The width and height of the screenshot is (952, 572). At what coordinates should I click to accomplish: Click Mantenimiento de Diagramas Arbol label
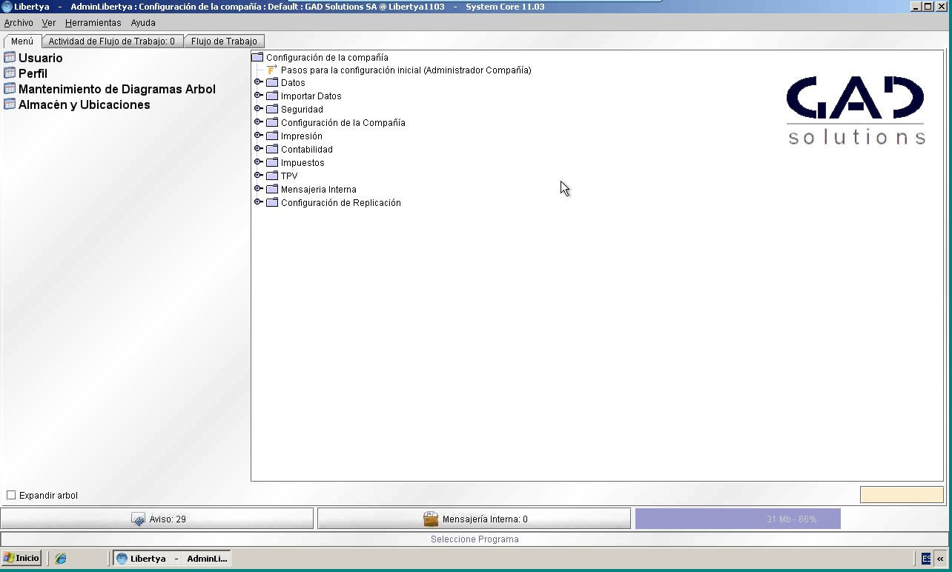117,89
